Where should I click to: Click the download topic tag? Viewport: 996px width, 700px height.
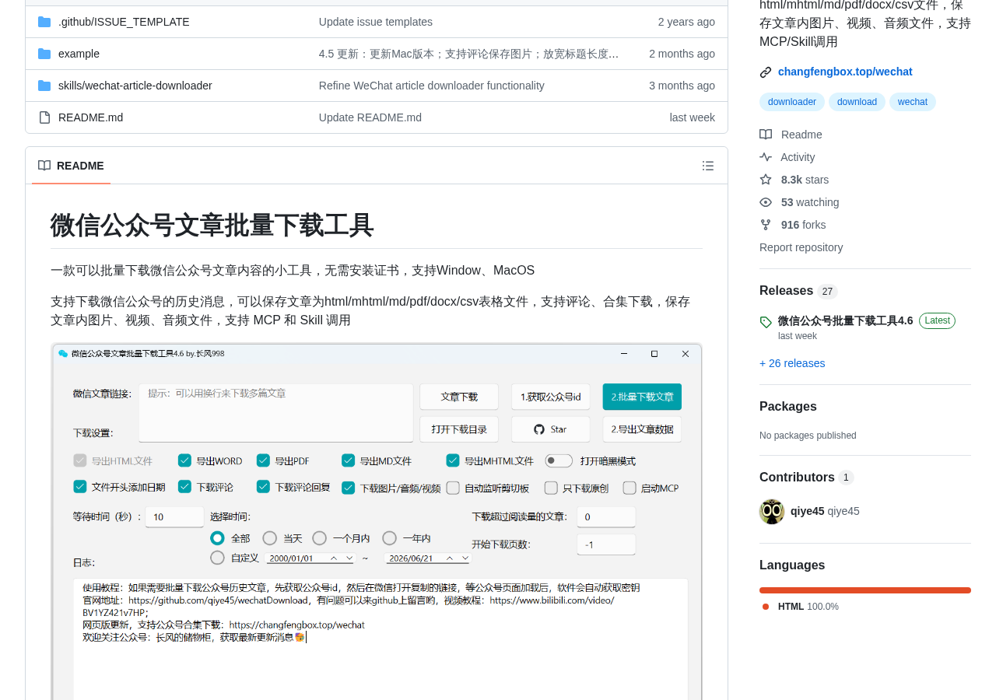pyautogui.click(x=857, y=102)
